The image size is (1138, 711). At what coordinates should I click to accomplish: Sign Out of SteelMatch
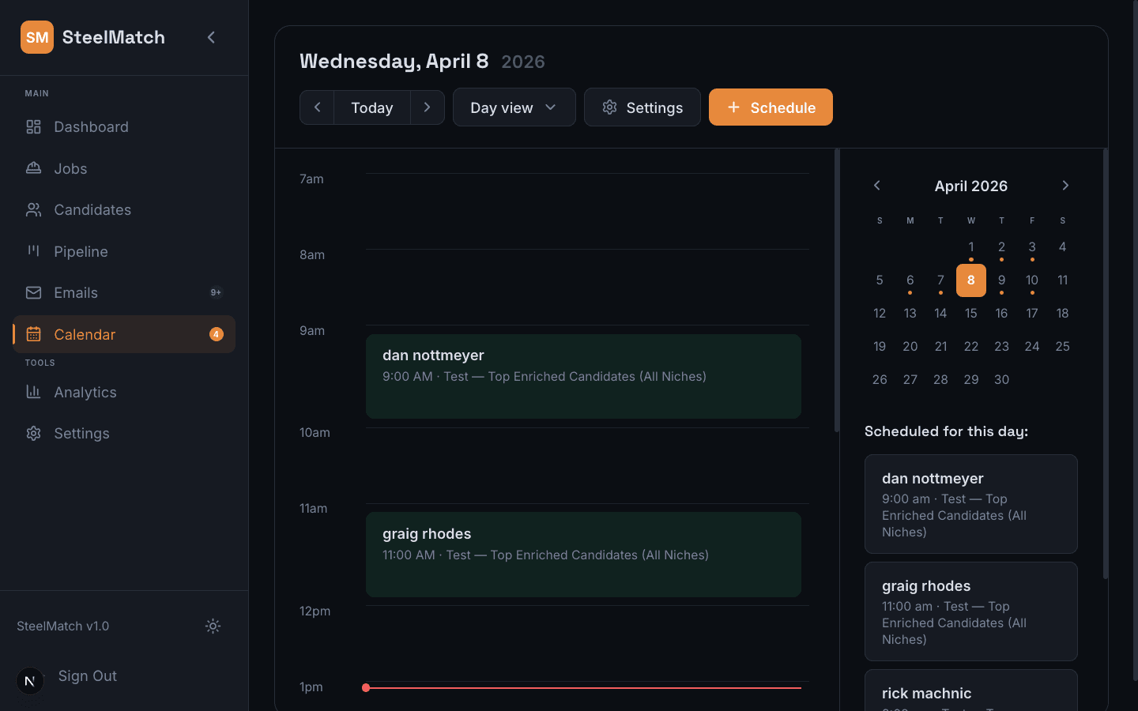point(87,675)
